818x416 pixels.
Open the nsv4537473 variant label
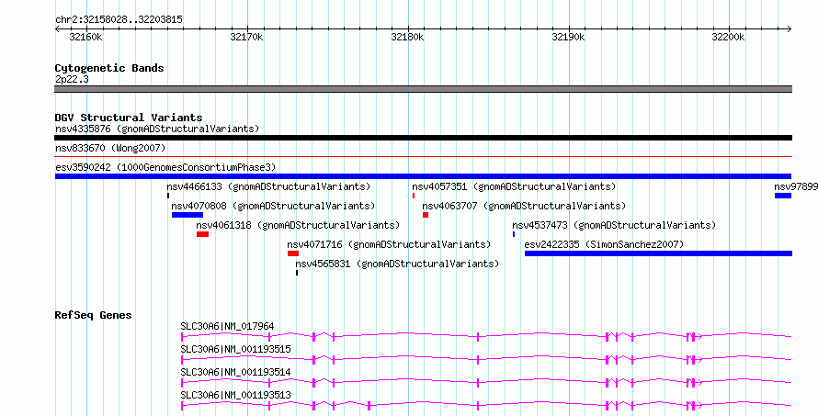tap(614, 225)
